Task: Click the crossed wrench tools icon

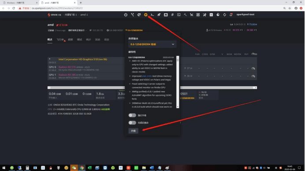Action: [205, 15]
